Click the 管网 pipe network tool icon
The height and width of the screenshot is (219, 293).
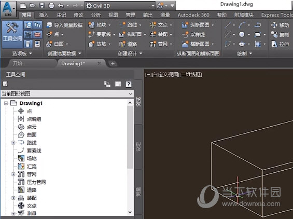[153, 44]
